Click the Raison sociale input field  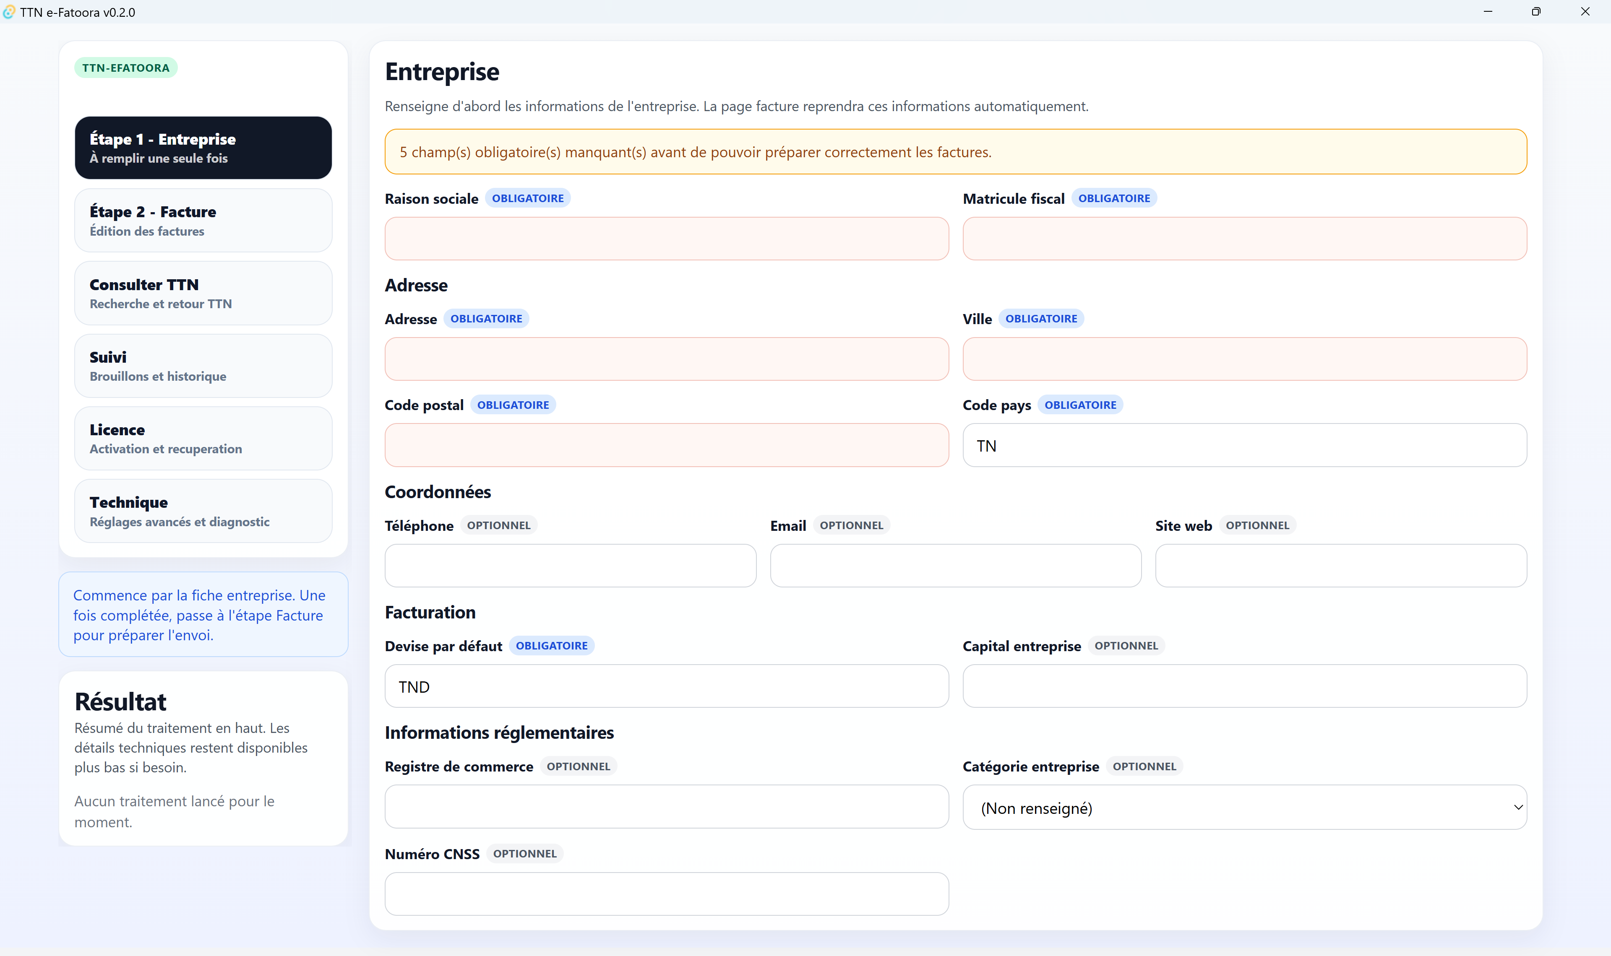pos(666,239)
